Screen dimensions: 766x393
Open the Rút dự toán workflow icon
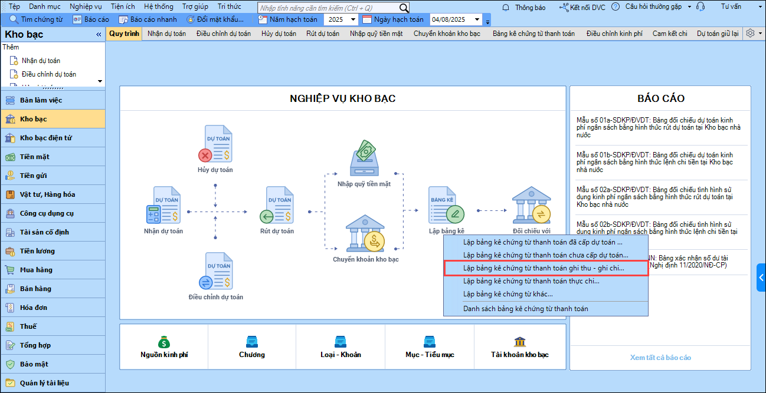[277, 205]
